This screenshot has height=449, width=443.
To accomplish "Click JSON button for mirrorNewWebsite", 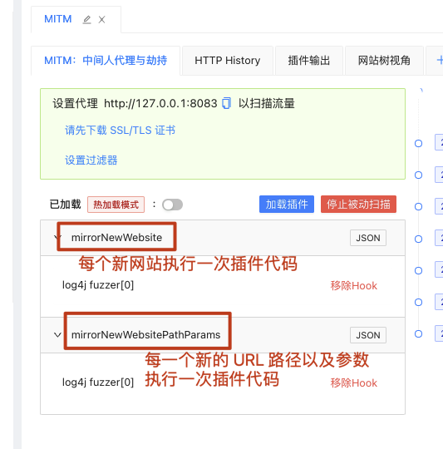I will [x=368, y=238].
